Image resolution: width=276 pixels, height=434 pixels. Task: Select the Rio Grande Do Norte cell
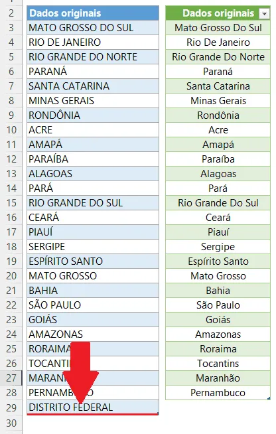click(218, 57)
